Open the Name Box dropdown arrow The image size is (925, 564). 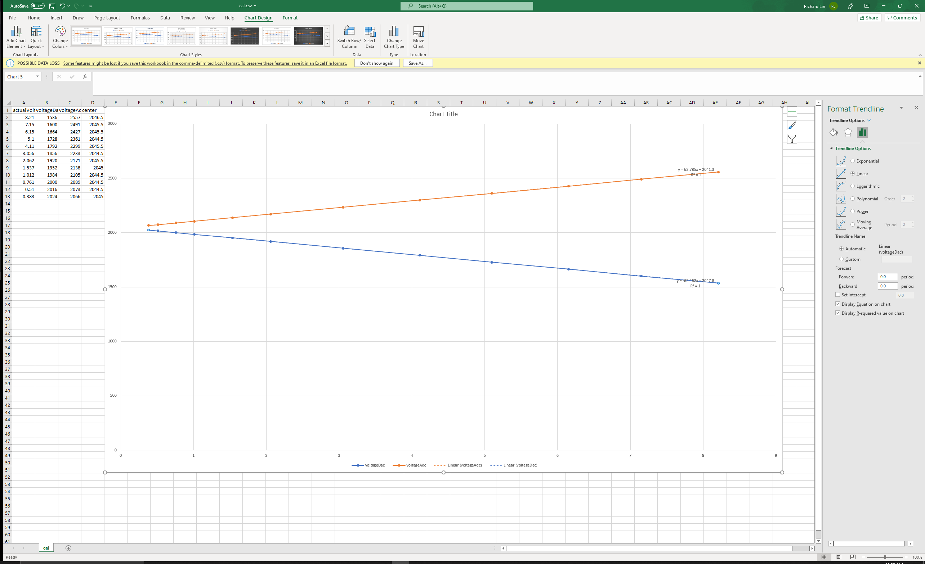[37, 77]
